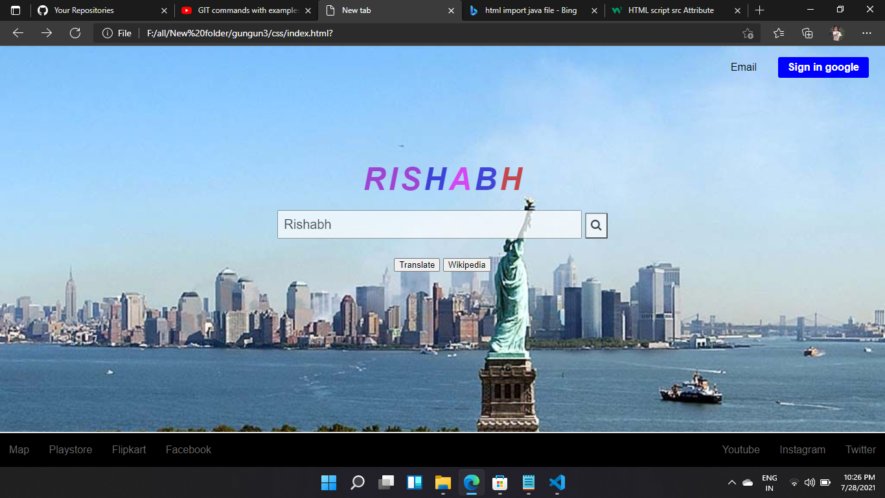Click inside the Rishabh search input field
Image resolution: width=885 pixels, height=498 pixels.
pyautogui.click(x=429, y=224)
